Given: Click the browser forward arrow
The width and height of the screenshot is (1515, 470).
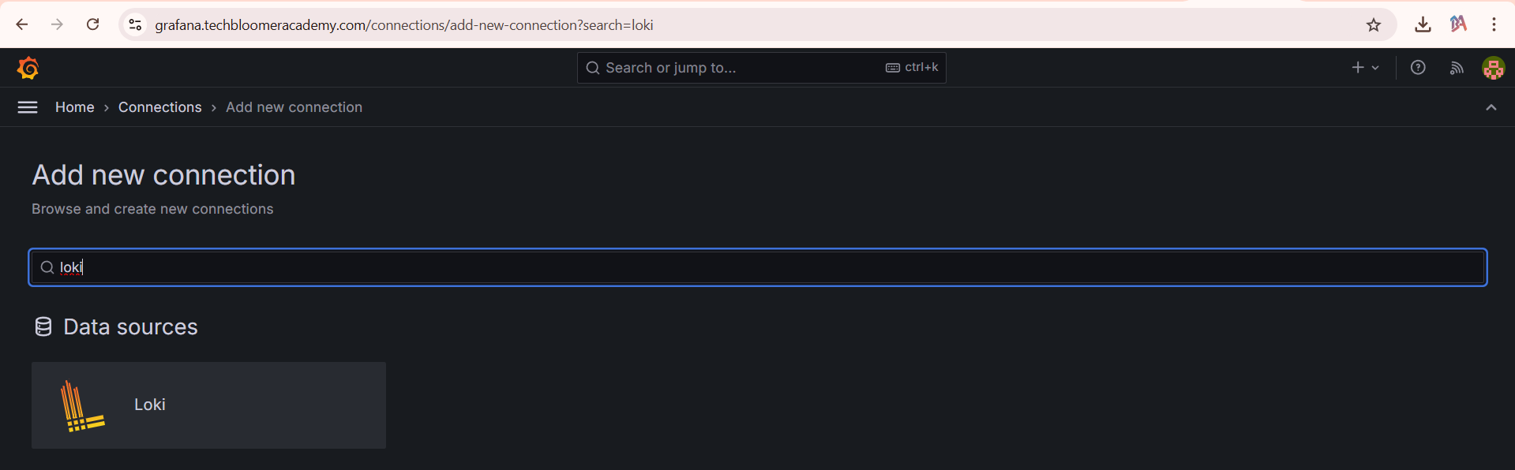Looking at the screenshot, I should [x=57, y=24].
